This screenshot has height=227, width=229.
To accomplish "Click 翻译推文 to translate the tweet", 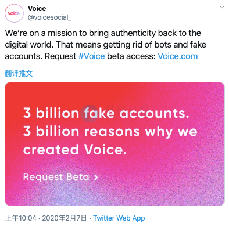I will (x=19, y=73).
